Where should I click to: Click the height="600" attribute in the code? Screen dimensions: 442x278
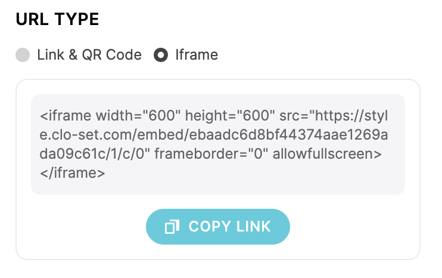click(x=230, y=116)
